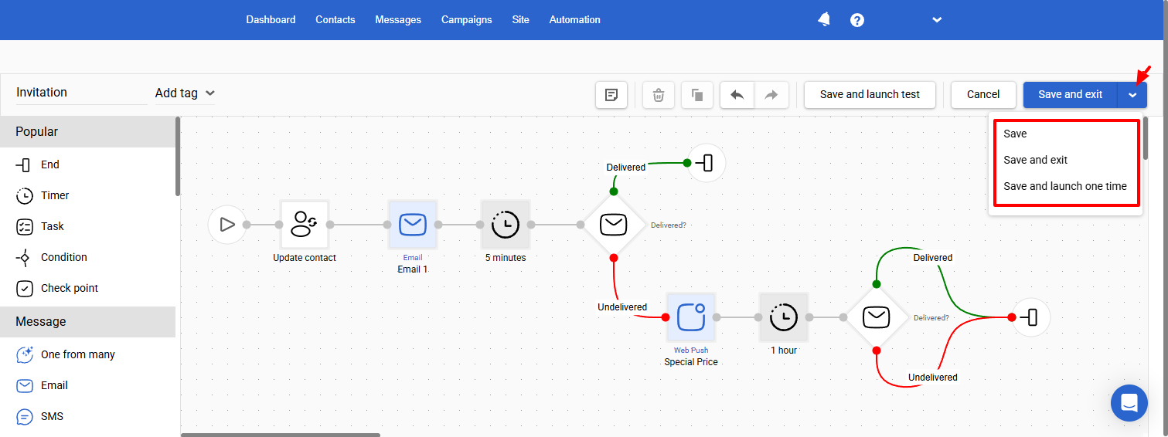Image resolution: width=1168 pixels, height=437 pixels.
Task: Select the Automation menu
Action: point(575,20)
